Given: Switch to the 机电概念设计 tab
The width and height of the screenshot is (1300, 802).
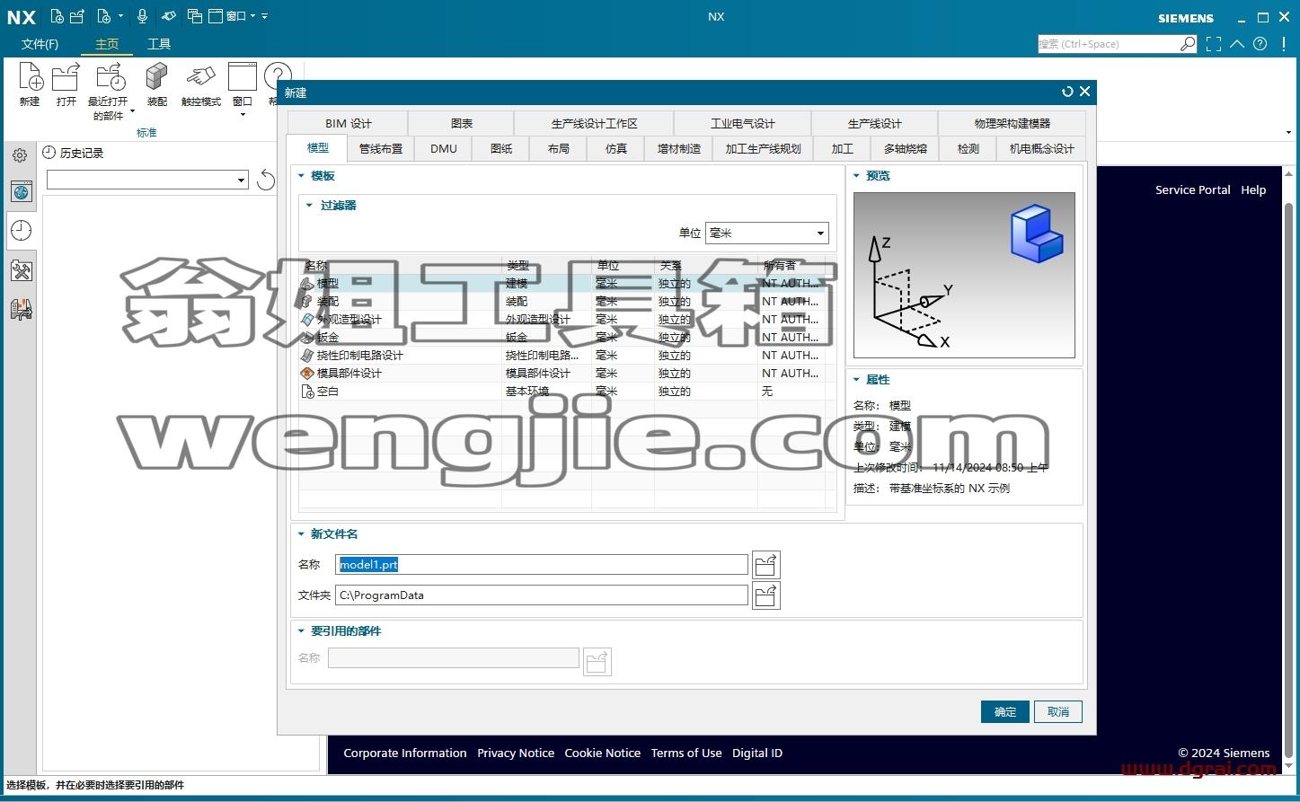Looking at the screenshot, I should (1042, 148).
